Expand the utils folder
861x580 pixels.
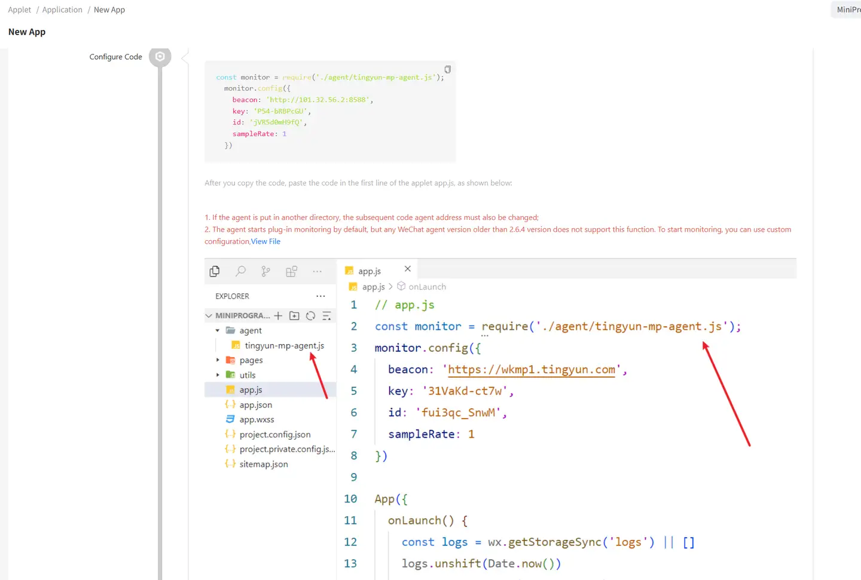tap(218, 375)
